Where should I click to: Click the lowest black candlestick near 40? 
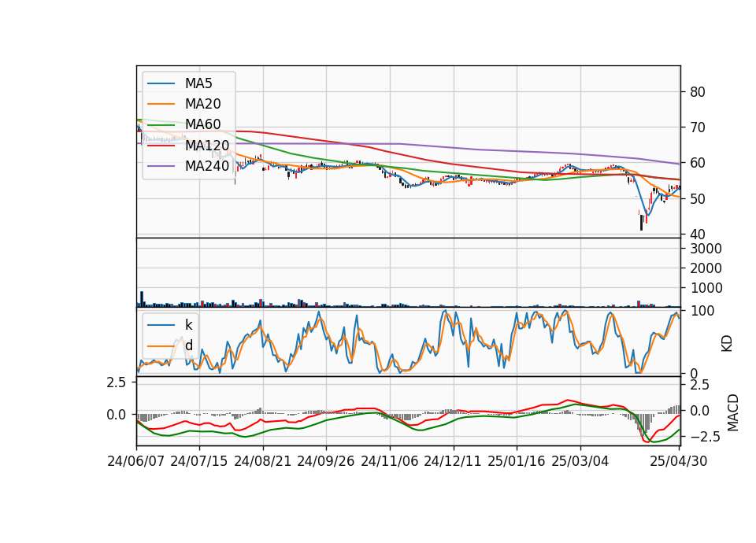pyautogui.click(x=641, y=223)
